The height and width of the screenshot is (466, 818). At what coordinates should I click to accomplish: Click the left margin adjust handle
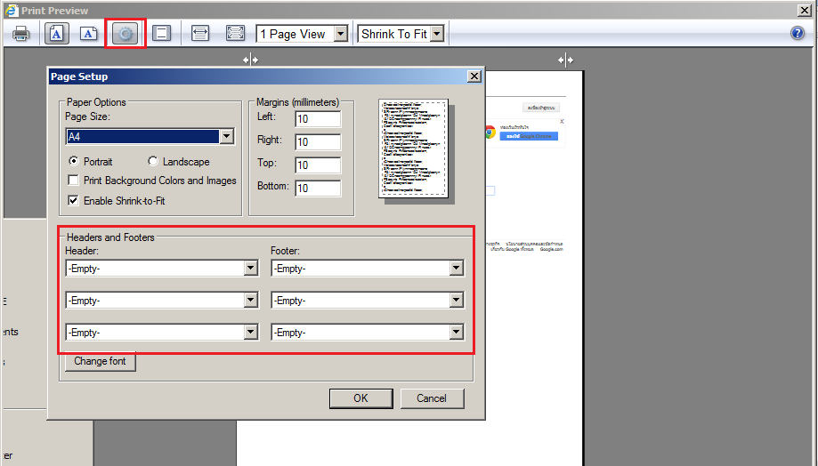[x=250, y=60]
